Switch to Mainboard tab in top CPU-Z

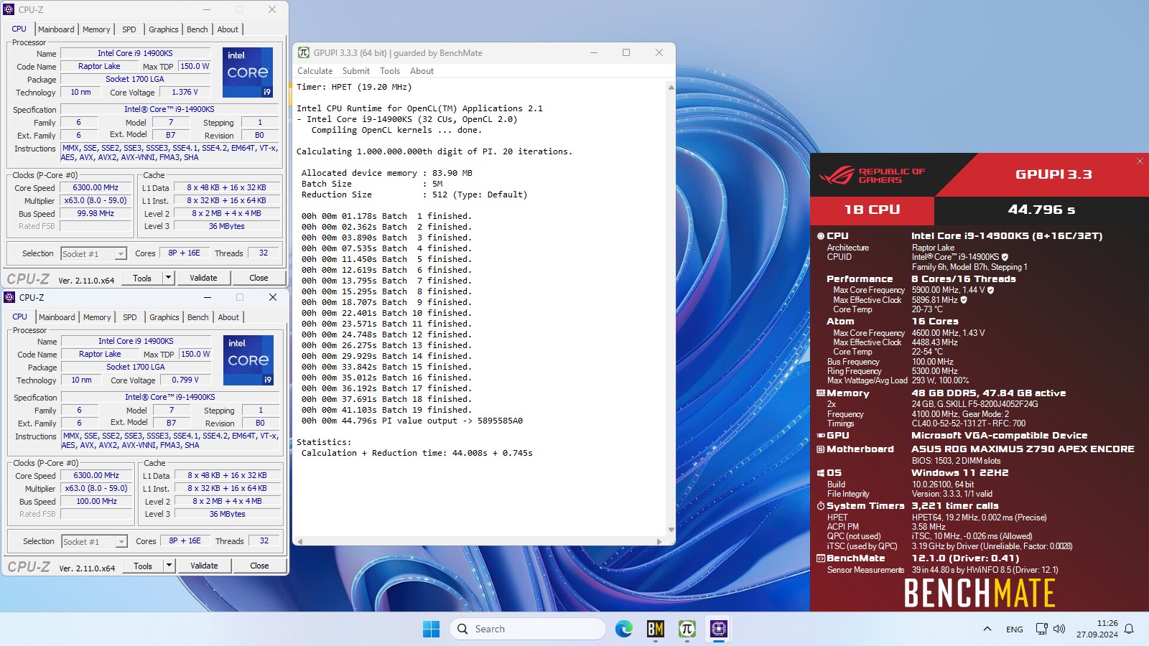click(x=56, y=29)
